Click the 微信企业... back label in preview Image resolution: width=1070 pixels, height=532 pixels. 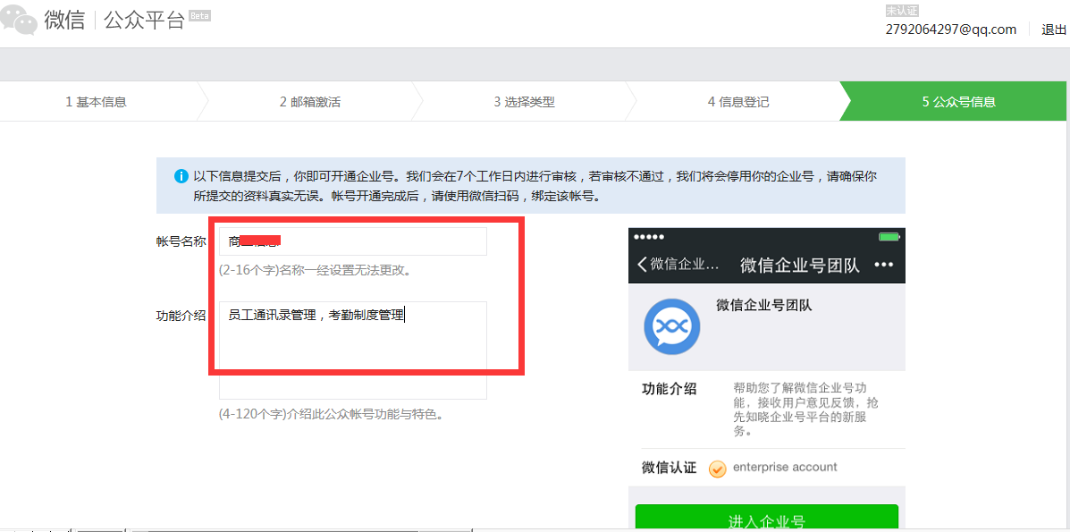(x=685, y=265)
